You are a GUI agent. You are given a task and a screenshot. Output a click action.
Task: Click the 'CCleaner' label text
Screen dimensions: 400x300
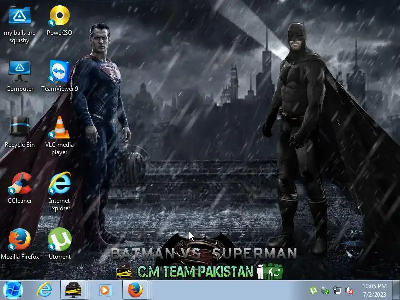[20, 201]
